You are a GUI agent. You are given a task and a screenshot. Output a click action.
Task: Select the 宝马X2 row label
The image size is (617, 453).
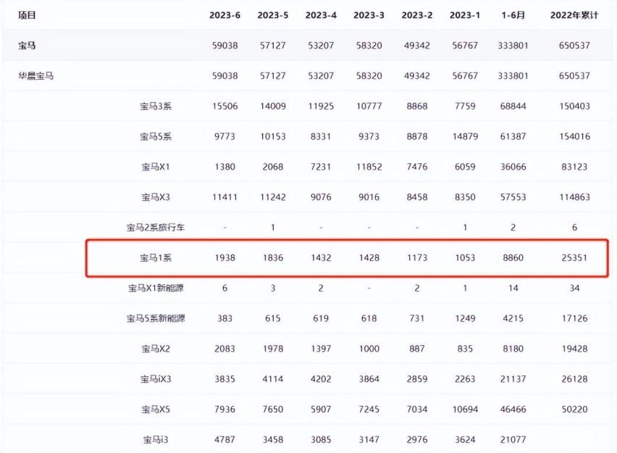point(156,349)
